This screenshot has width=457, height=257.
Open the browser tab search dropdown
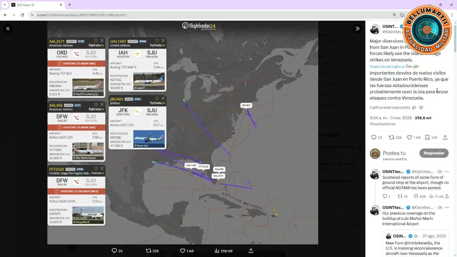point(5,5)
